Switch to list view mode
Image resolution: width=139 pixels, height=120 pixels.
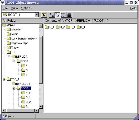[x=63, y=15]
